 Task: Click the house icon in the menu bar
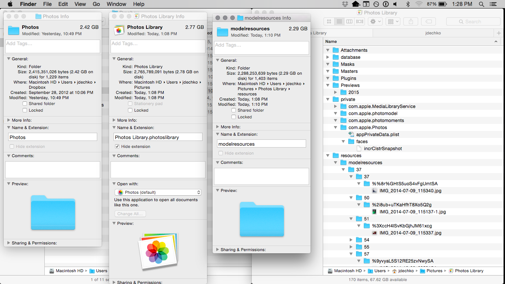(356, 4)
